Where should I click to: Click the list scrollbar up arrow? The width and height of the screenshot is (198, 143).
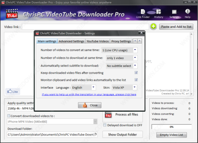click(x=191, y=34)
